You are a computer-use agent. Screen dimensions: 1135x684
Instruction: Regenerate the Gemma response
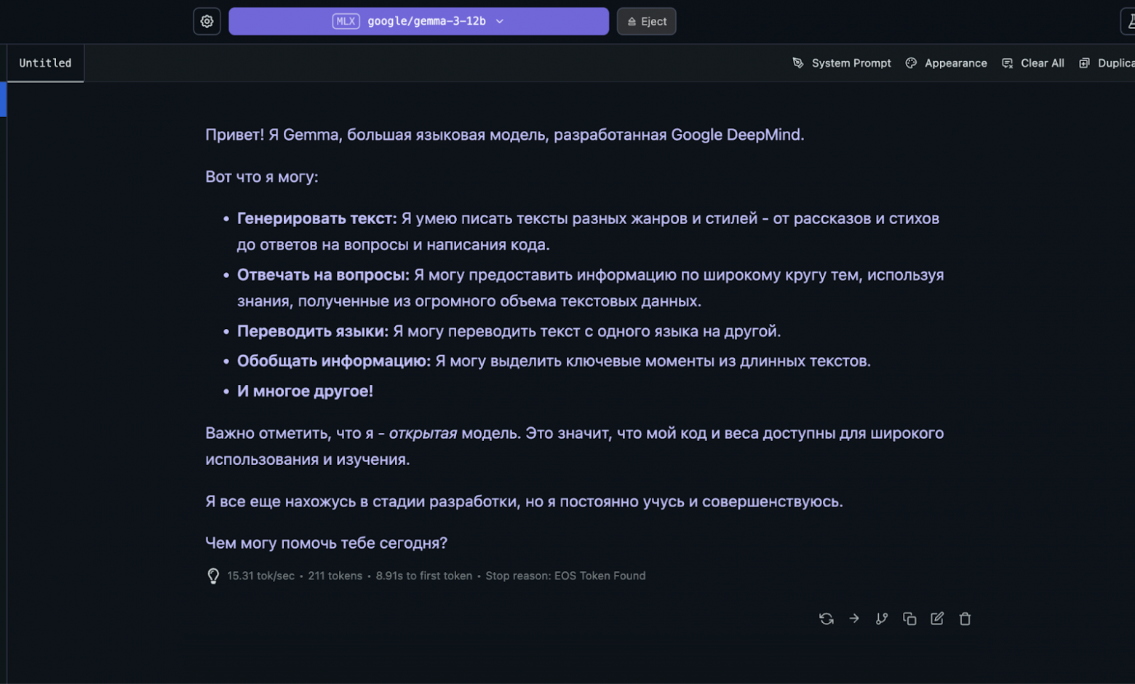tap(827, 618)
